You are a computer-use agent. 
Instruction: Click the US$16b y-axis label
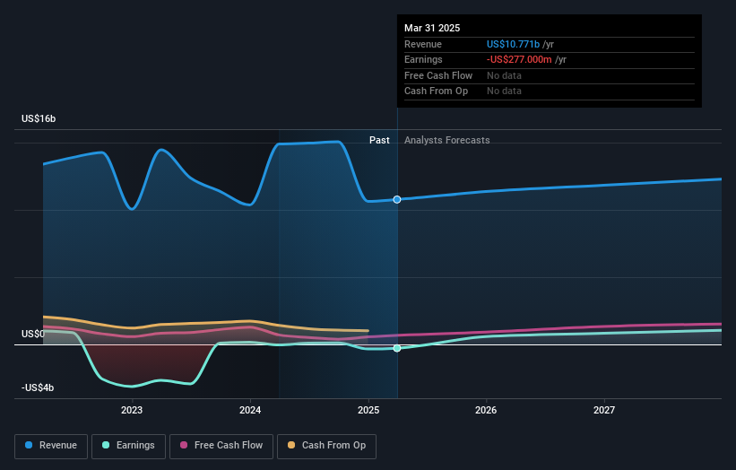[x=39, y=118]
